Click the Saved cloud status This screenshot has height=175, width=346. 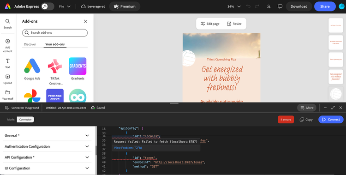[98, 108]
